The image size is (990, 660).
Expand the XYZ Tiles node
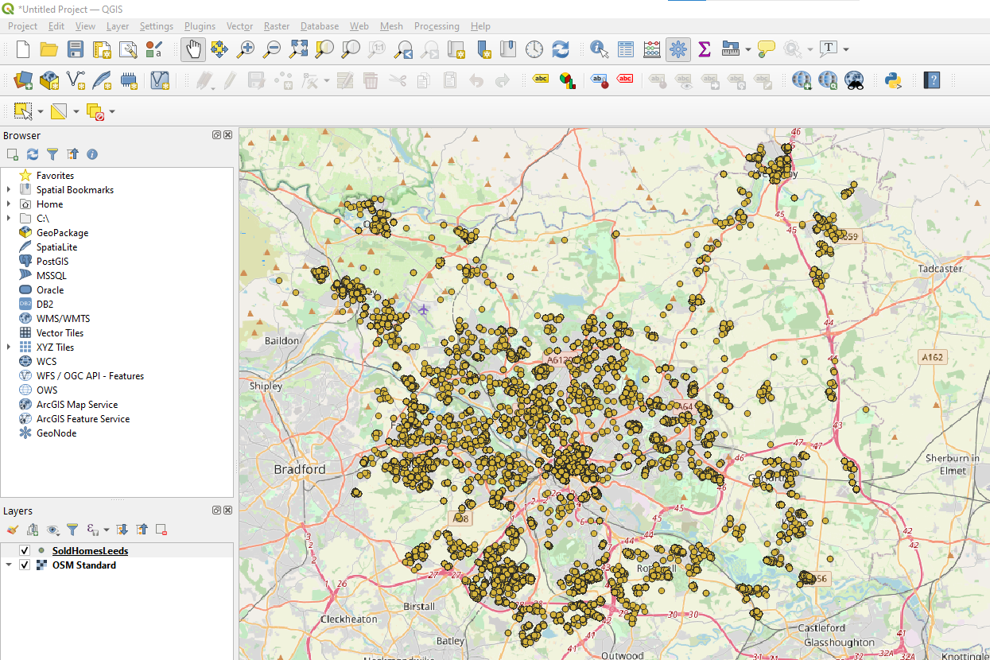point(9,347)
